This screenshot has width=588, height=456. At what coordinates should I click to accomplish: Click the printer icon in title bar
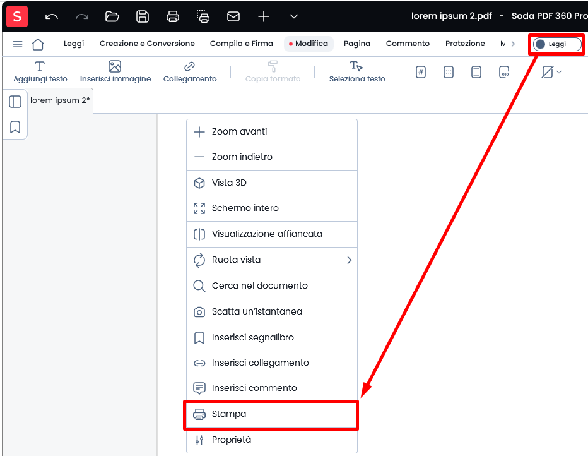pos(173,16)
